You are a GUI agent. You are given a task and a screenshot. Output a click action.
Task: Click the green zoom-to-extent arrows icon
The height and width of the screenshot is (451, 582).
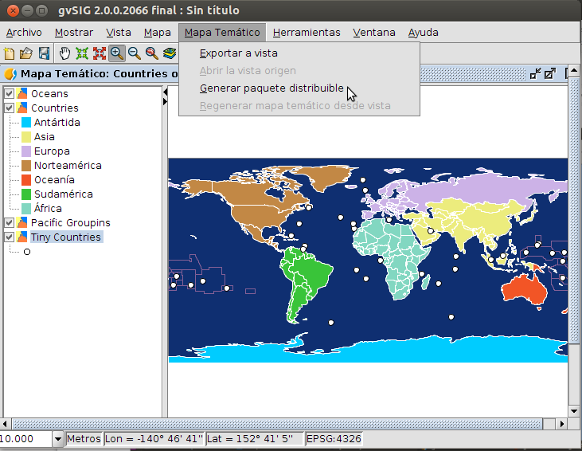(82, 53)
